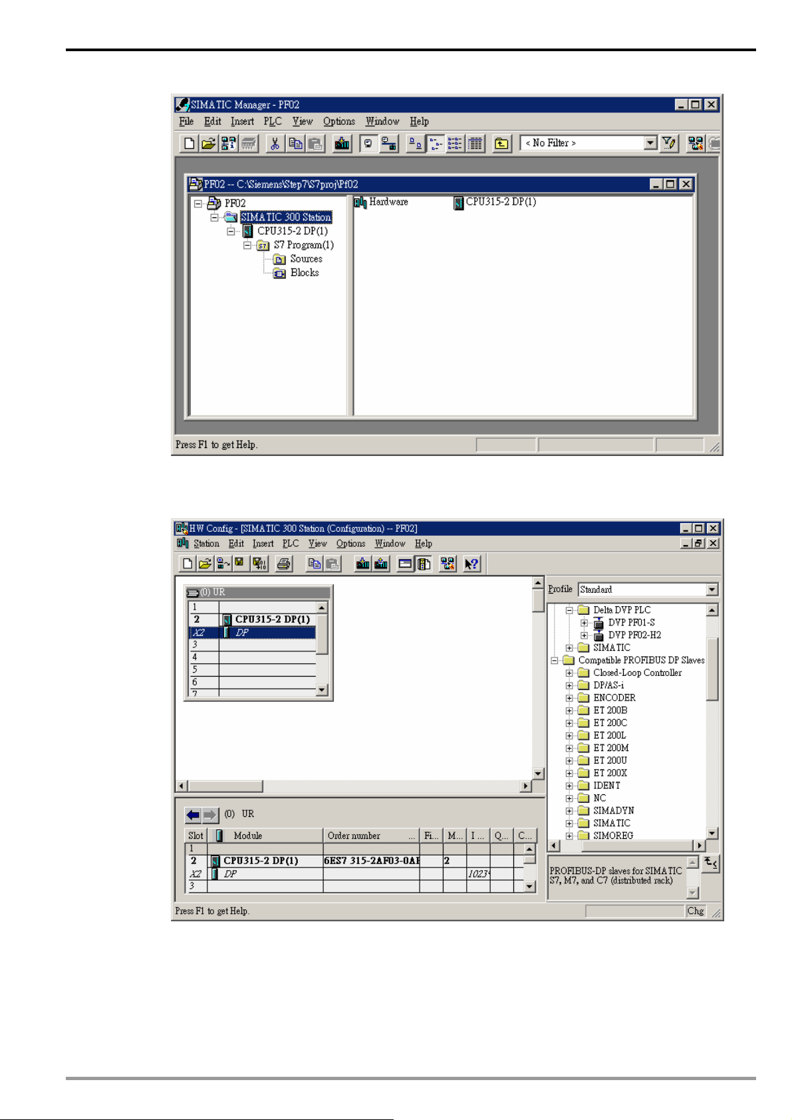Expand the ENCODER catalog folder
This screenshot has width=792, height=1120.
pos(569,698)
